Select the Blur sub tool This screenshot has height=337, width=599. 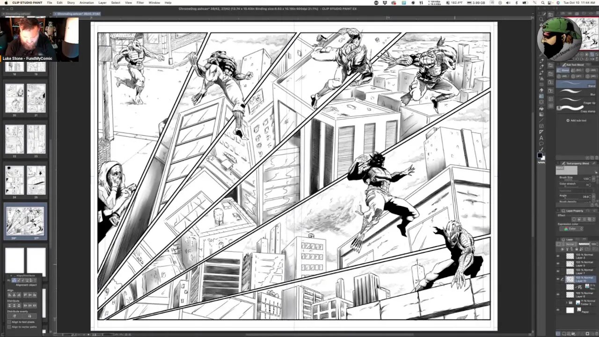(x=576, y=92)
